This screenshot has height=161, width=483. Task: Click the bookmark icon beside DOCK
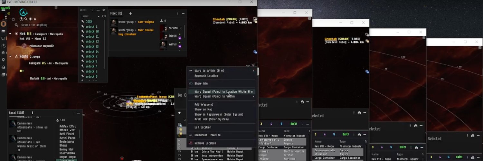[83, 22]
